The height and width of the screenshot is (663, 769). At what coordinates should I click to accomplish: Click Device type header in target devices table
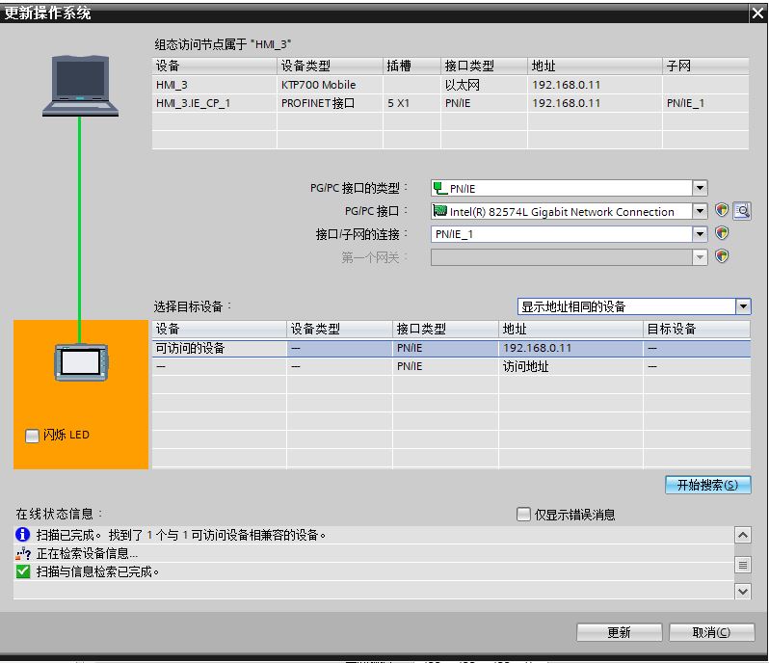coord(339,329)
